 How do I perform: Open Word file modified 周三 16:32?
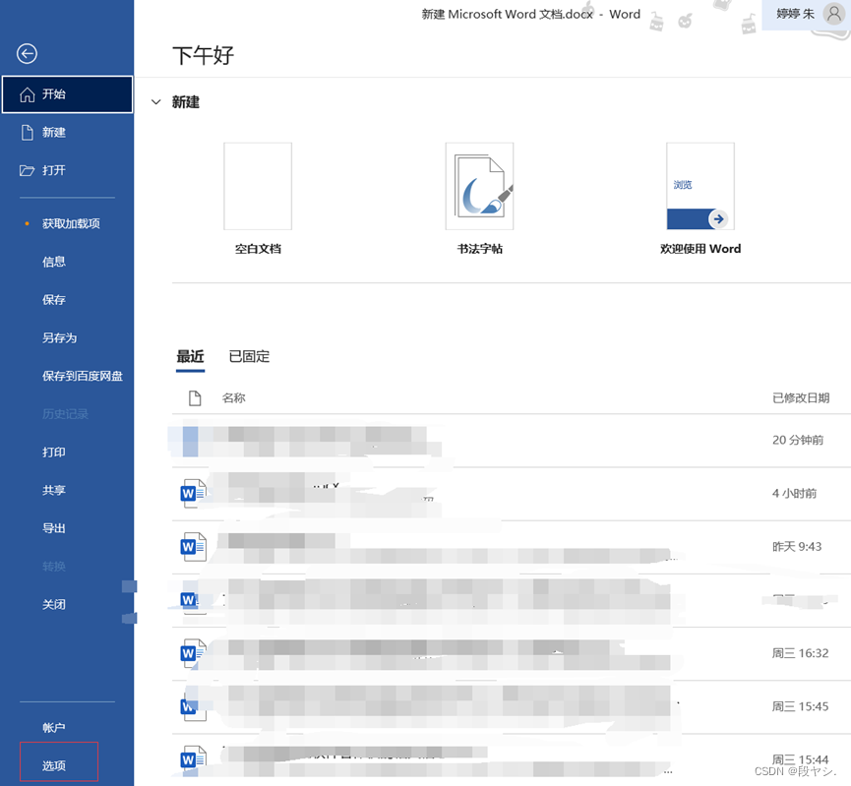coord(512,653)
